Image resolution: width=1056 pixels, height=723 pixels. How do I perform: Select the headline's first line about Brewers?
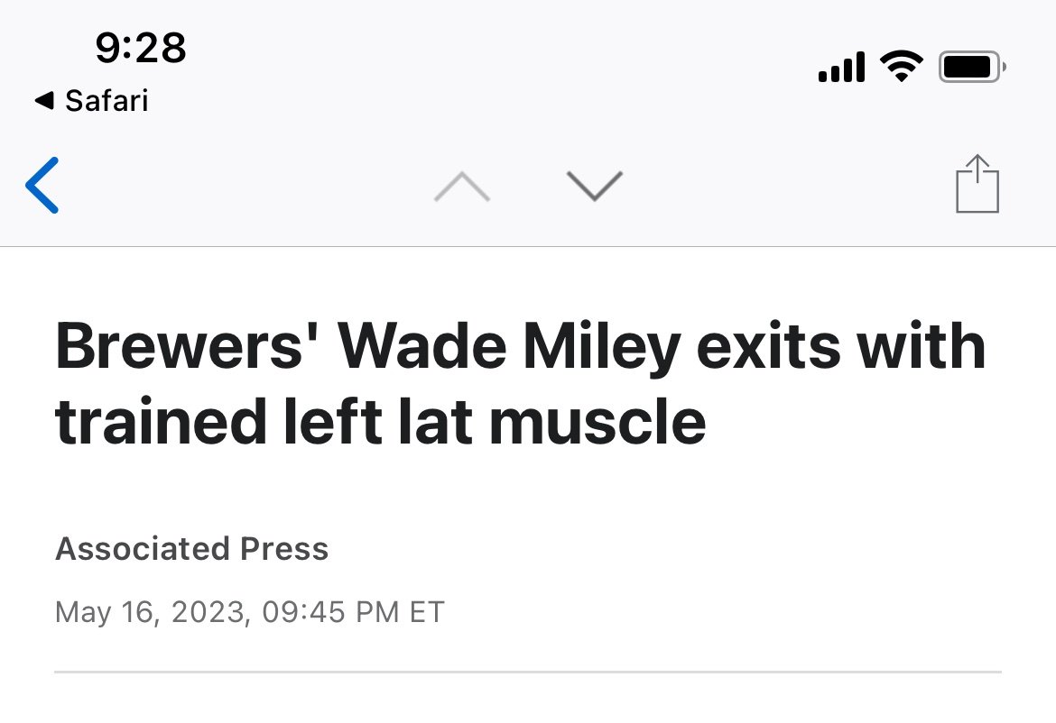click(521, 347)
